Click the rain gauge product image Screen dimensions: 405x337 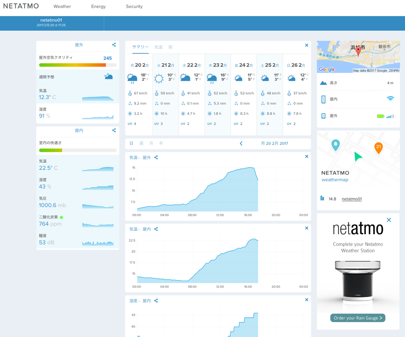358,281
